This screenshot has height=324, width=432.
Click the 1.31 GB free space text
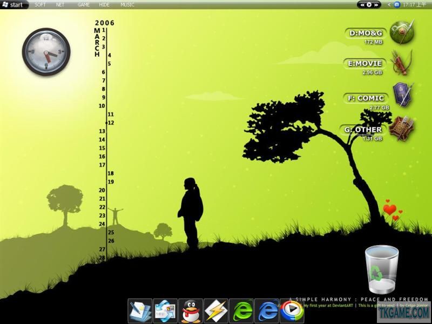click(x=372, y=138)
